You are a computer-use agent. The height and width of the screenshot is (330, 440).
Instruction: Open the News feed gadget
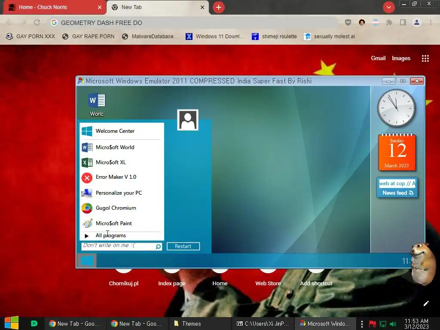point(397,188)
